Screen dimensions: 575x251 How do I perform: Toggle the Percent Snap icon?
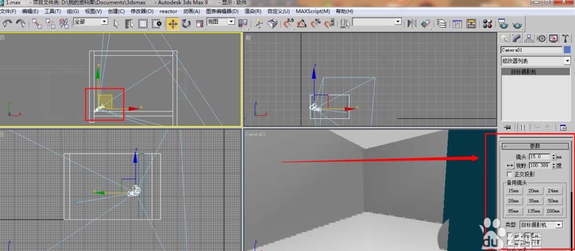(x=316, y=24)
